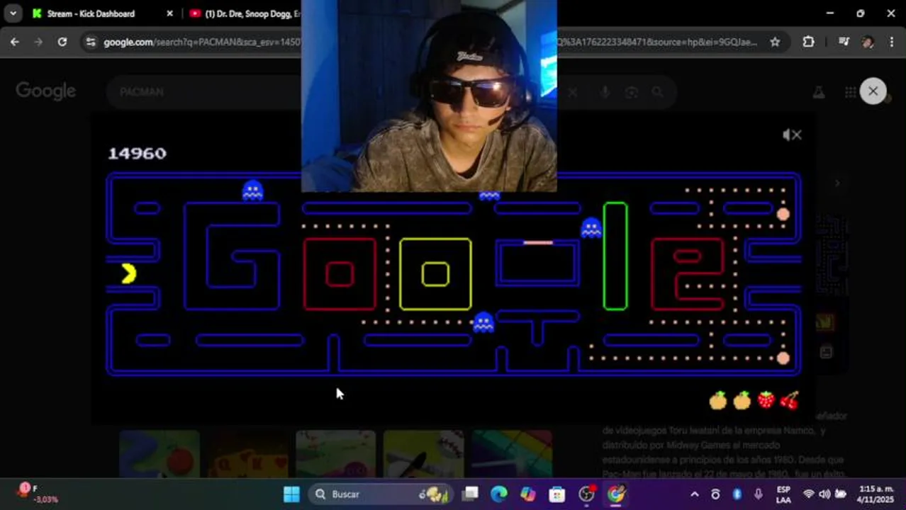Open the media control panel icon
The width and height of the screenshot is (906, 510).
click(x=844, y=42)
